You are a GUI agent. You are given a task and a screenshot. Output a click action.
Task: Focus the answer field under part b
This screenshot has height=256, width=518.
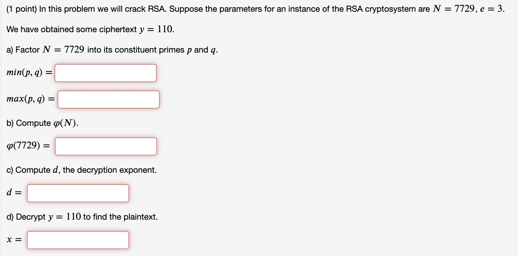(106, 146)
